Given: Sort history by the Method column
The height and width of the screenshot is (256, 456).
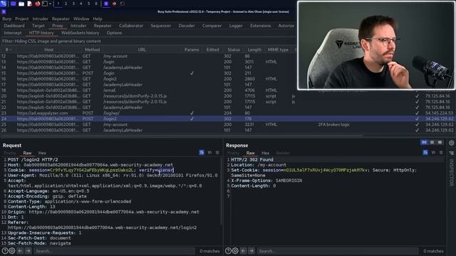Looking at the screenshot, I should click(92, 50).
